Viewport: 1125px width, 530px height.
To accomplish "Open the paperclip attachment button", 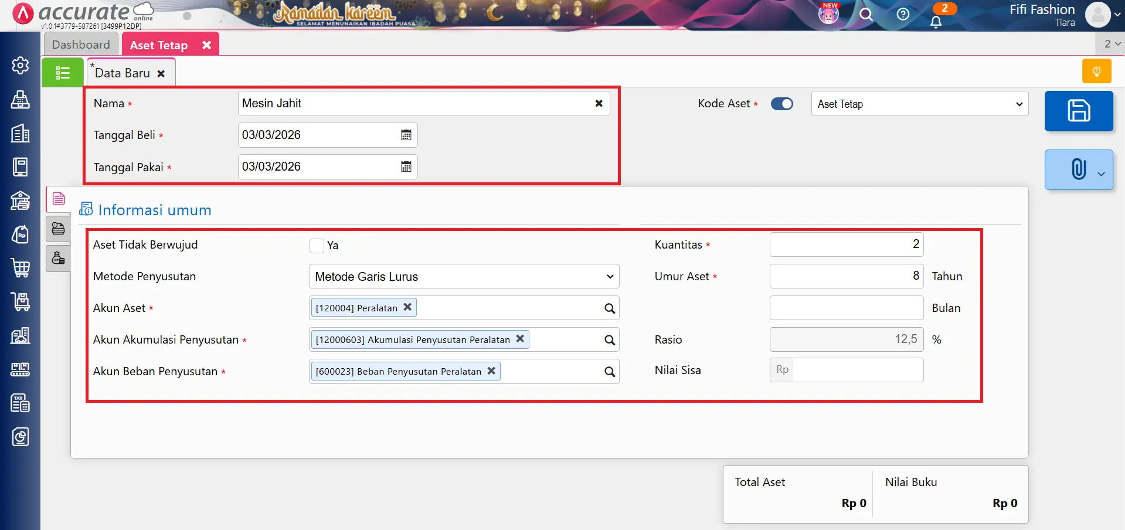I will [x=1078, y=169].
